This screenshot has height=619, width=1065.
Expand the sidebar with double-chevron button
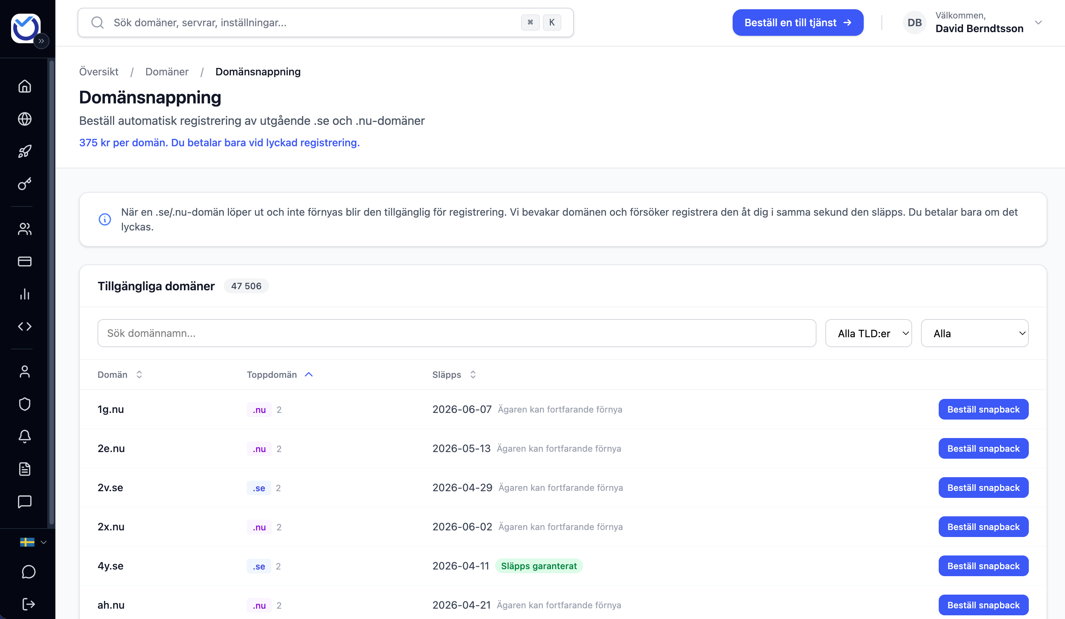pos(41,41)
